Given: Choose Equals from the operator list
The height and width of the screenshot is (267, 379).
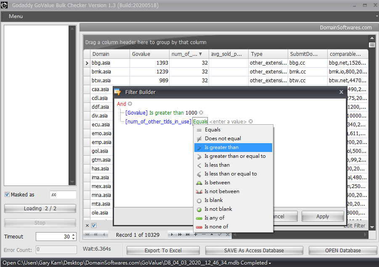Looking at the screenshot, I should 233,130.
